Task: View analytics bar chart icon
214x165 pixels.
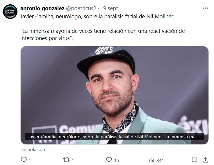Action: click(x=151, y=160)
